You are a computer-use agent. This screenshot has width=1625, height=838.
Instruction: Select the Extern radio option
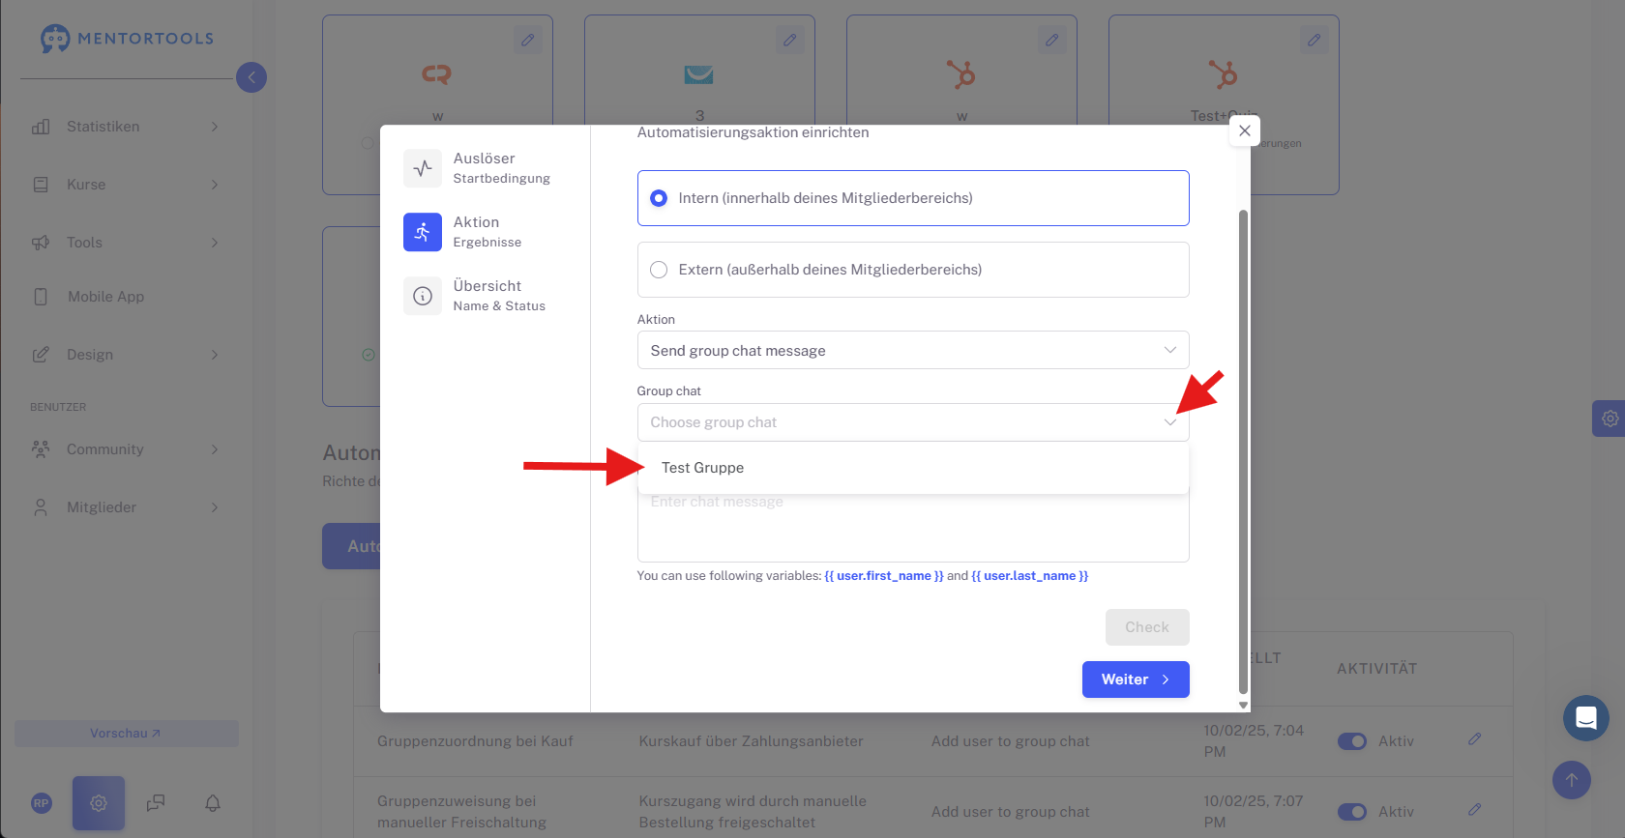(659, 270)
